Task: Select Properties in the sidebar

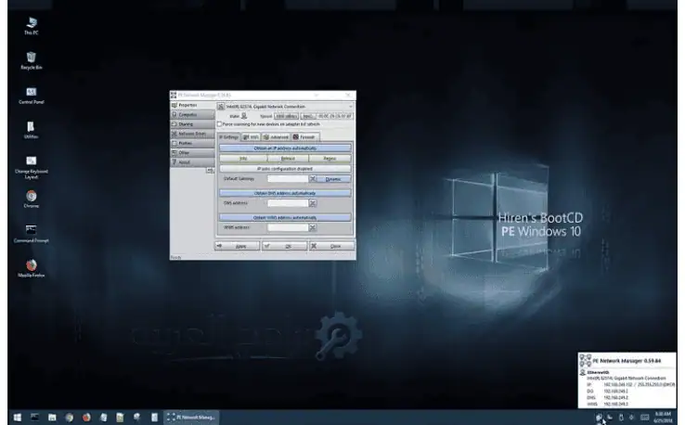Action: [x=193, y=105]
